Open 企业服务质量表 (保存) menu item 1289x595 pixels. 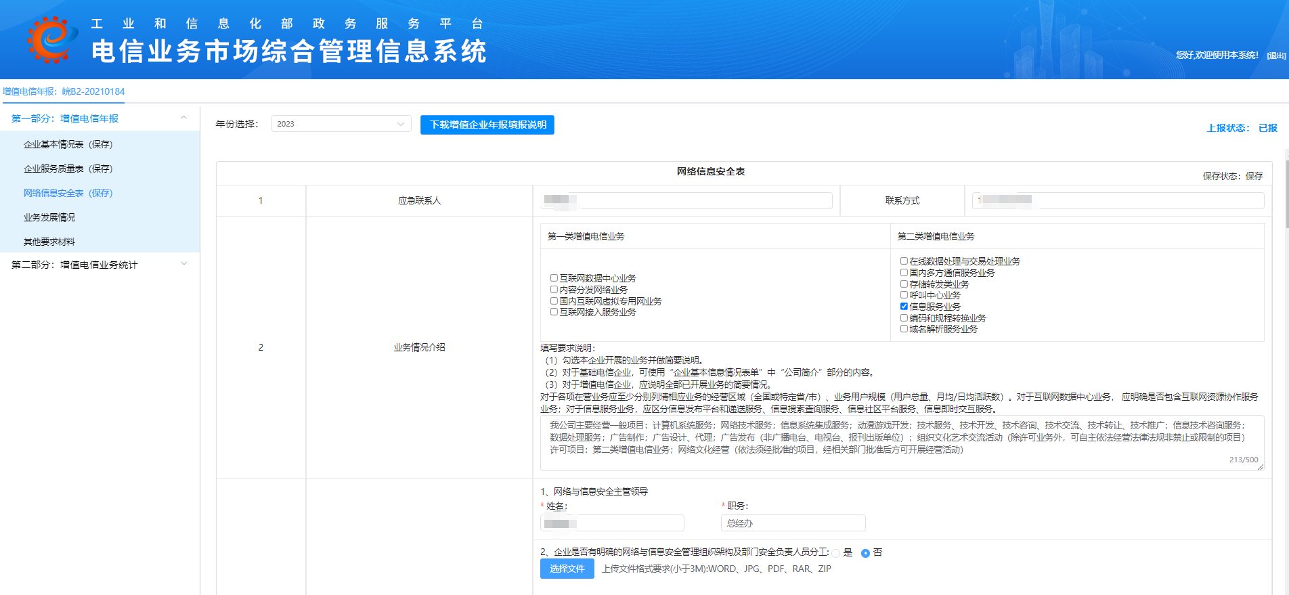[x=68, y=169]
